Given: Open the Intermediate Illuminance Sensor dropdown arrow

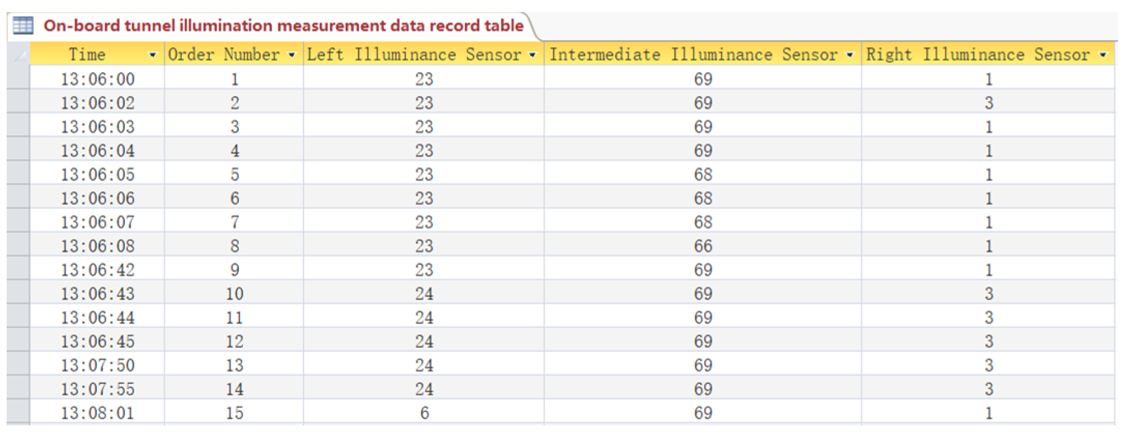Looking at the screenshot, I should pyautogui.click(x=850, y=55).
